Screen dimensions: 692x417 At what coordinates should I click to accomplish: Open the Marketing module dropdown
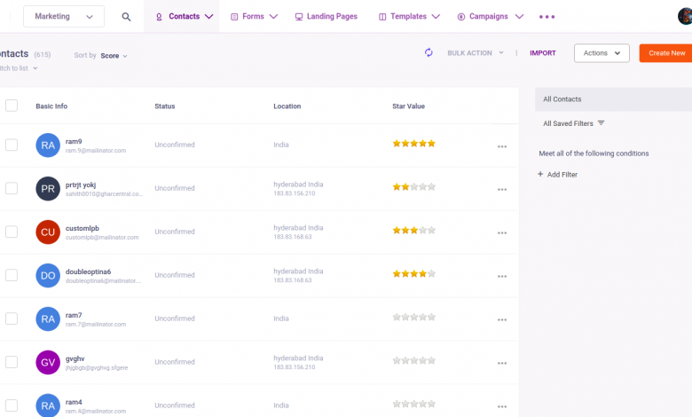(x=64, y=17)
